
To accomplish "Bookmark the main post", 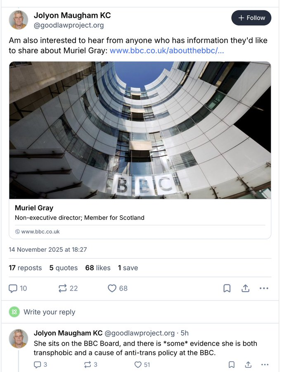I will [x=227, y=289].
